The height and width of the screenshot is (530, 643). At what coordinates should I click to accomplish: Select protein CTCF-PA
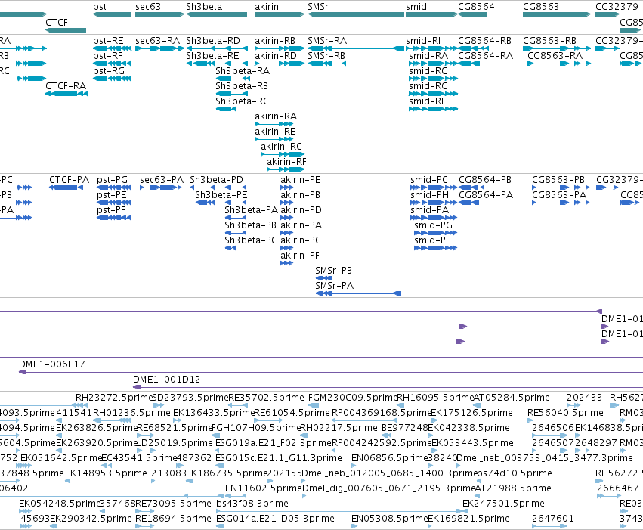click(70, 180)
